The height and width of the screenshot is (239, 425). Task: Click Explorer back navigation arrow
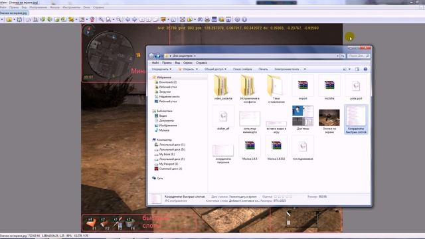151,56
